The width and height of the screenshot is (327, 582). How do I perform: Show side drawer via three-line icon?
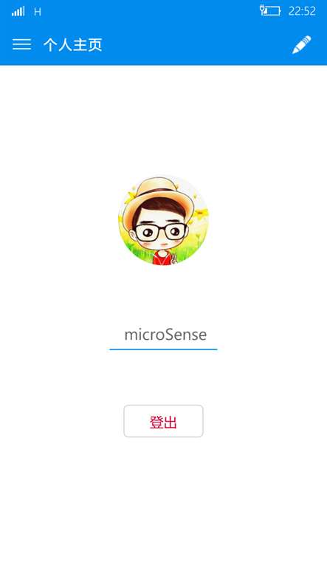click(21, 44)
